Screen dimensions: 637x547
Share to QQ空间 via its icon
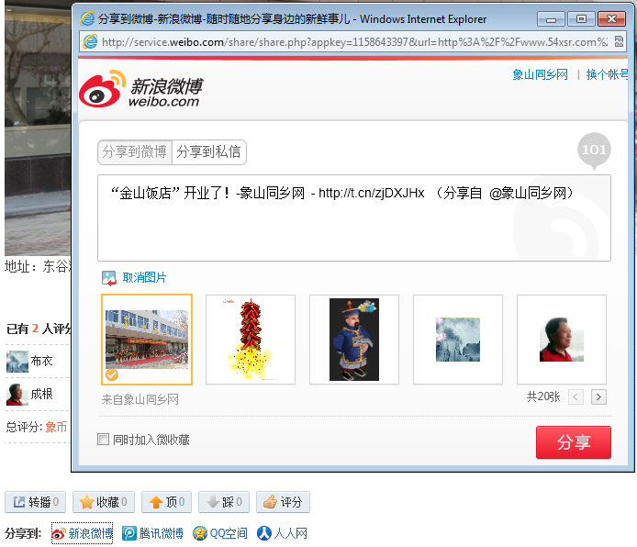[x=200, y=533]
